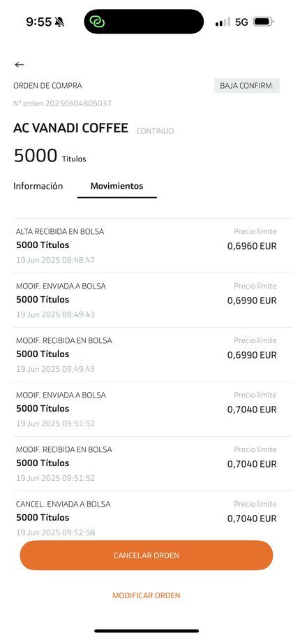Tap the silent mode bell icon
This screenshot has width=293, height=638.
coord(59,22)
